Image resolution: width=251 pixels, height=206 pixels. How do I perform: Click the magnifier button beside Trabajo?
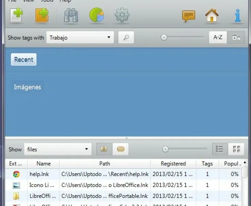pyautogui.click(x=126, y=37)
